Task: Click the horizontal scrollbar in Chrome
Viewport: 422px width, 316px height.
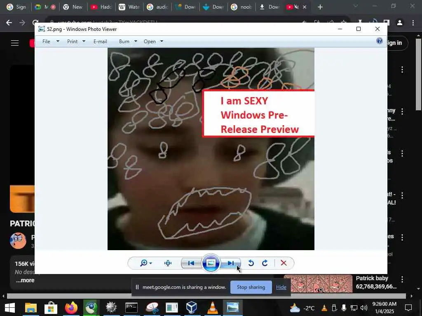Action: point(206,296)
